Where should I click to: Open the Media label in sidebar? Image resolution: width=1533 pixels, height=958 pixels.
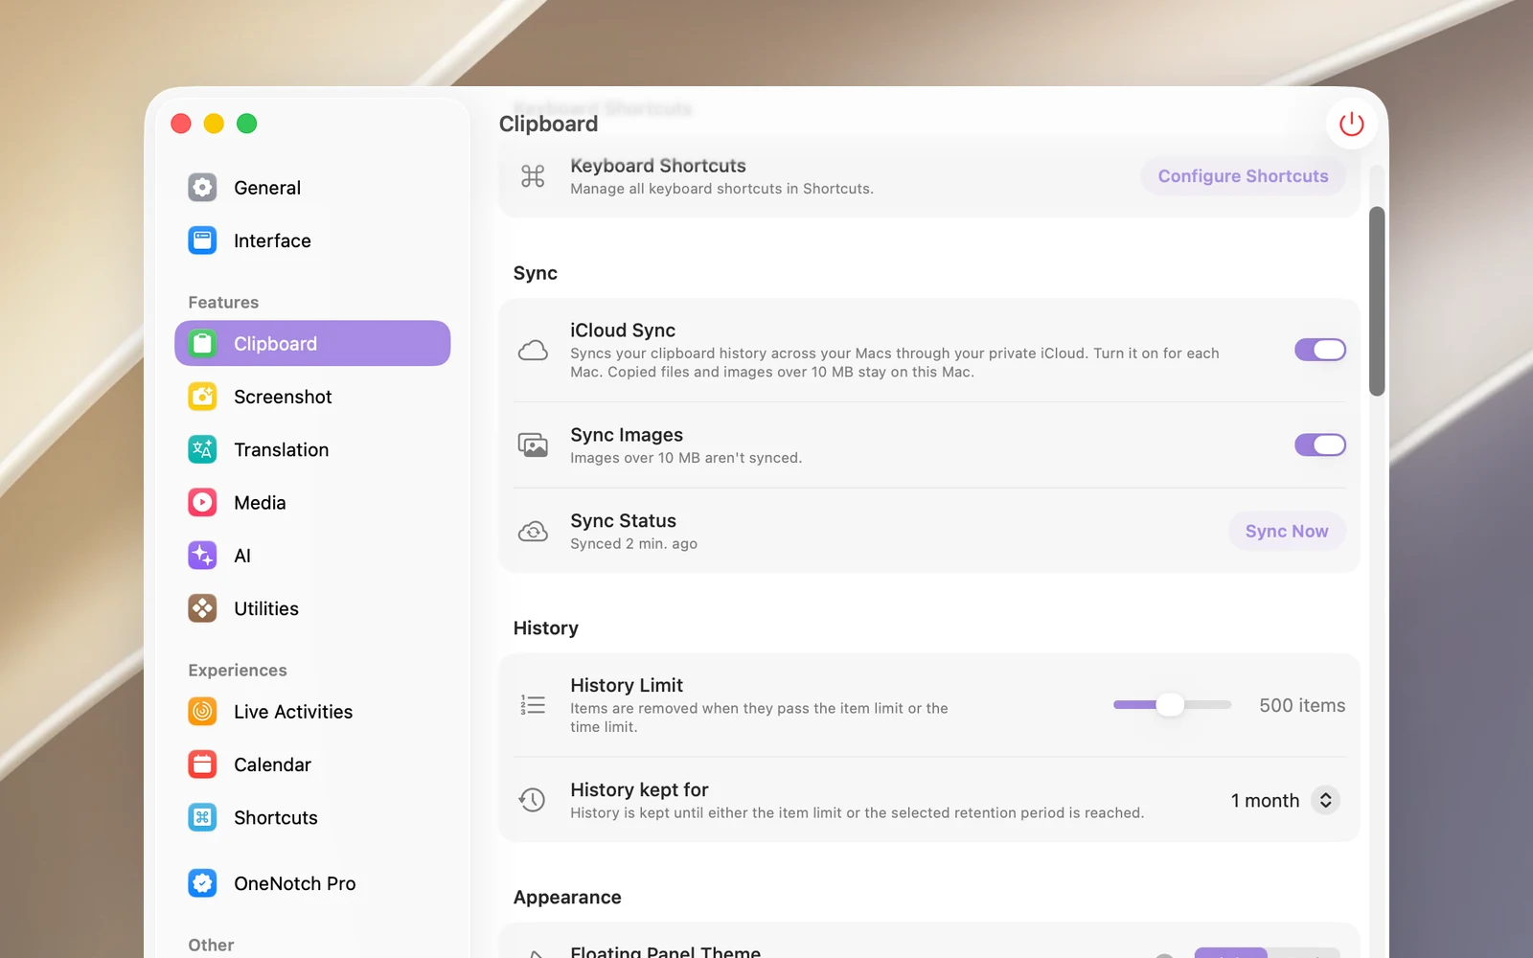(260, 503)
